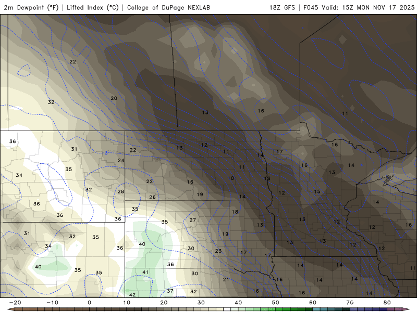This screenshot has height=312, width=417.
Task: Click the blue "3" lifted index contour label
Action: tap(106, 152)
